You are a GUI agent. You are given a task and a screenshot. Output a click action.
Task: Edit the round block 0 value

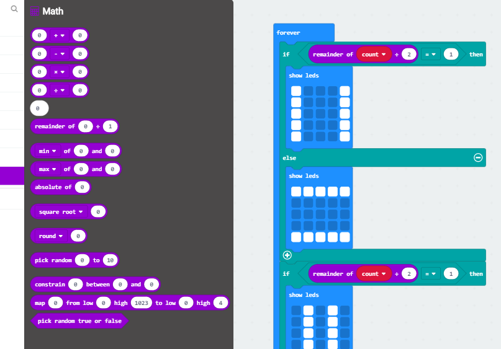(78, 236)
